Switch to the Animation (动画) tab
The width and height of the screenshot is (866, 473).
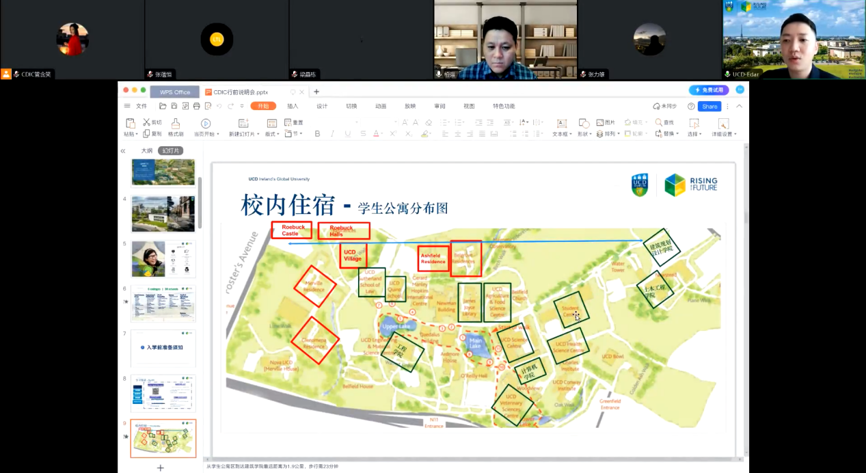(381, 107)
